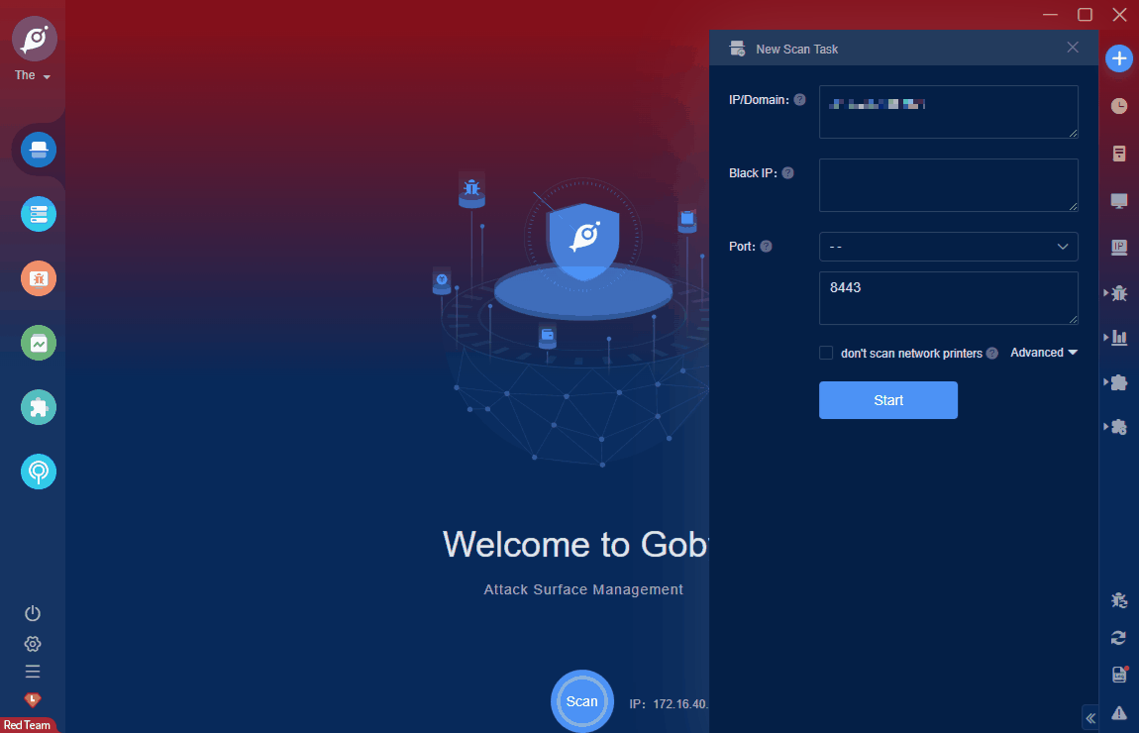Image resolution: width=1139 pixels, height=733 pixels.
Task: Expand the bar chart statistics icon in the right bar
Action: [1118, 338]
